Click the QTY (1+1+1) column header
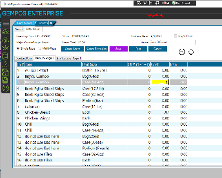The image size is (222, 178). [x=139, y=64]
